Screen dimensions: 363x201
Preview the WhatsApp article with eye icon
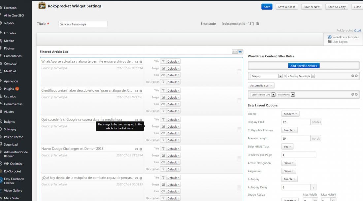coord(137,62)
